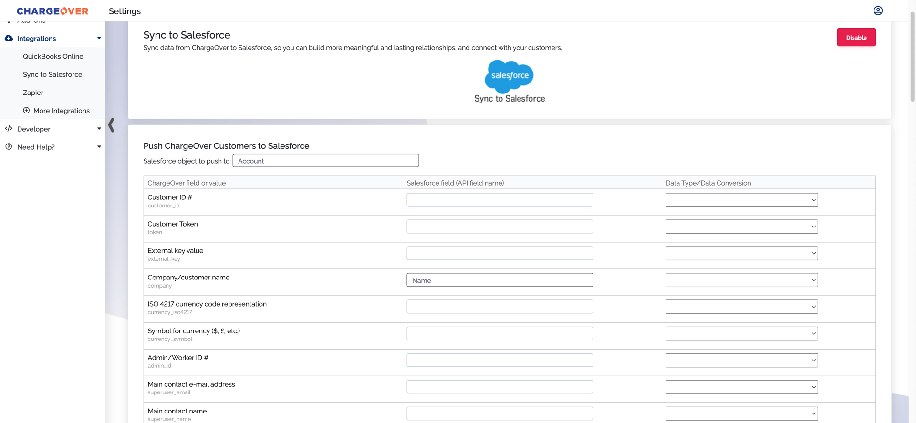Click the Salesforce cloud logo
The height and width of the screenshot is (423, 916).
tap(509, 76)
